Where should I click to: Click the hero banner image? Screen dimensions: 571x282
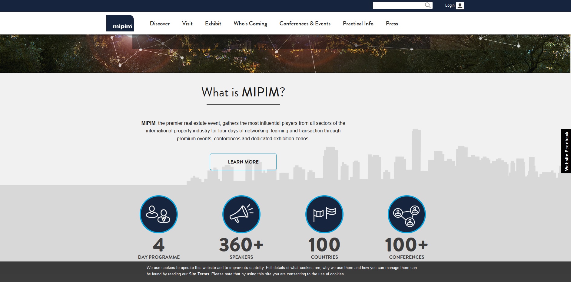tap(285, 53)
